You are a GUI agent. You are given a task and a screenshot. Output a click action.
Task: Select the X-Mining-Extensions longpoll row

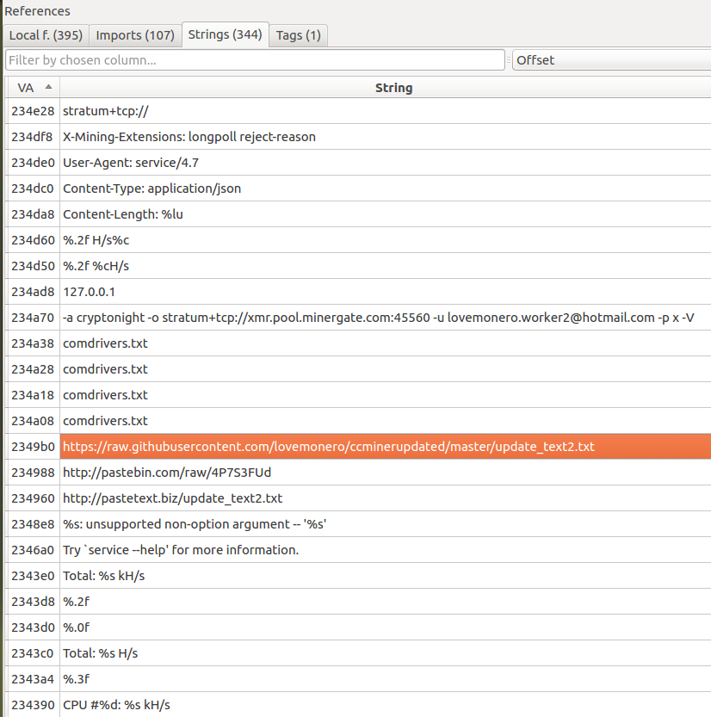tap(189, 137)
